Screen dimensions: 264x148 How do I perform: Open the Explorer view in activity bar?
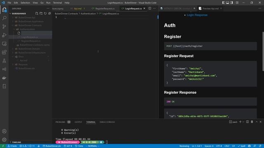[4, 10]
